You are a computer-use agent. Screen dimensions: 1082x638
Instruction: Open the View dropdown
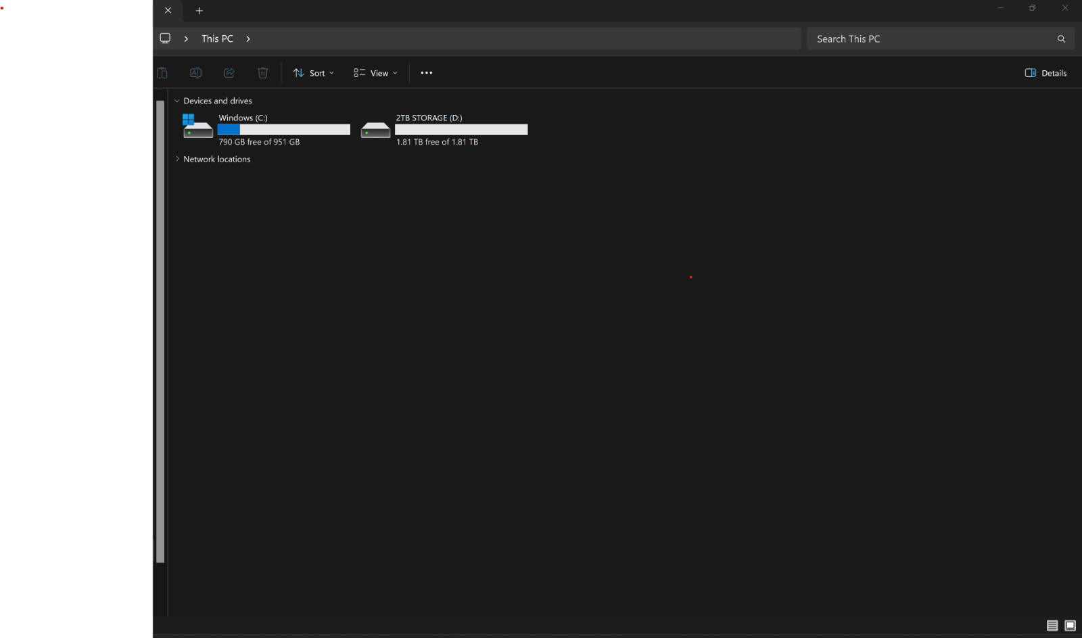tap(375, 73)
